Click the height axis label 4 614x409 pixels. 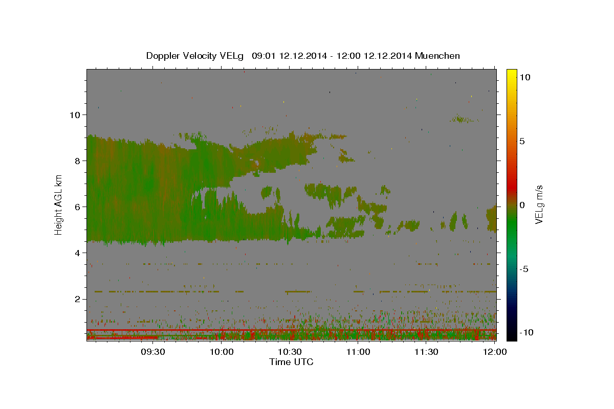(77, 253)
